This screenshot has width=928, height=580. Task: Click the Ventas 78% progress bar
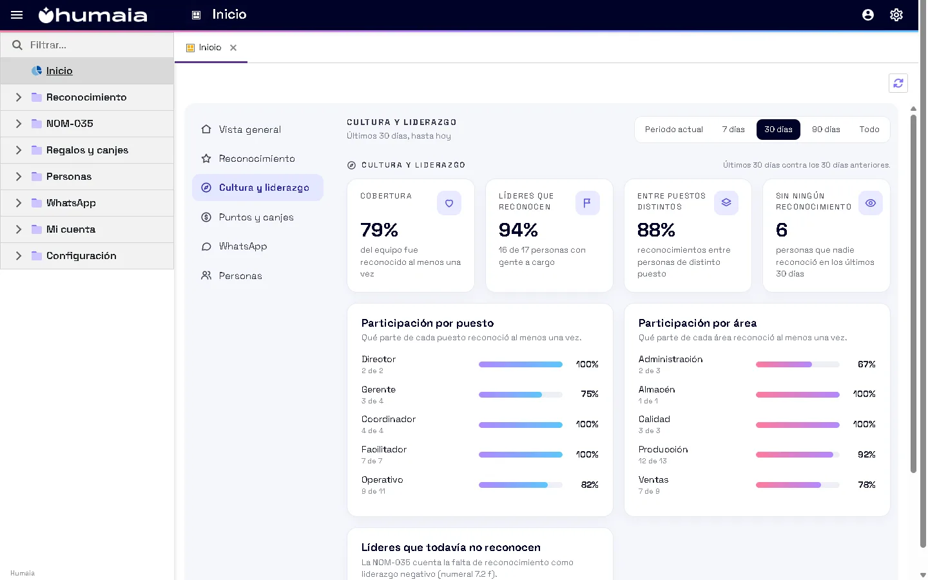[798, 485]
